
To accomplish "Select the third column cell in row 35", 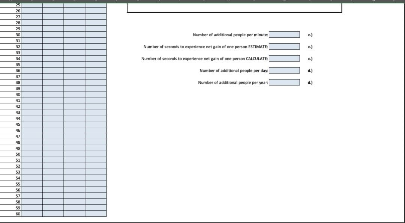I will (x=74, y=65).
